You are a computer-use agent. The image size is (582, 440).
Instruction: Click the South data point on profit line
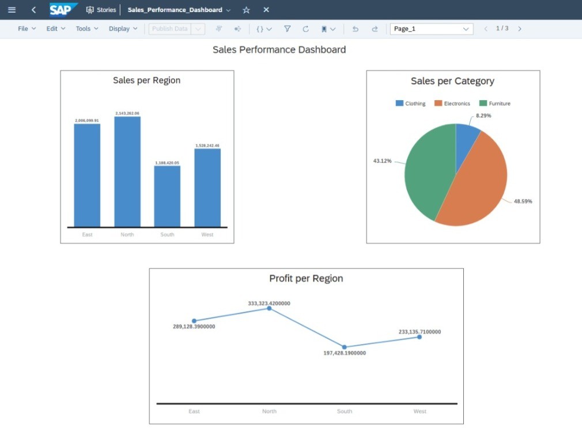[345, 347]
